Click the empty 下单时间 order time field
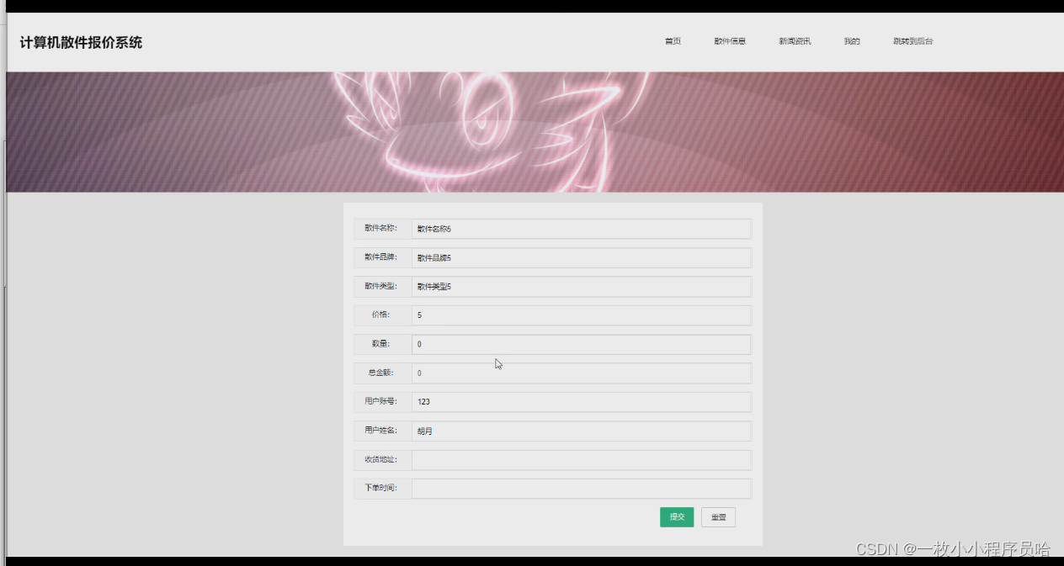Viewport: 1064px width, 566px height. 581,489
